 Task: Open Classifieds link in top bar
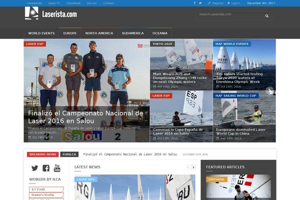73,3
